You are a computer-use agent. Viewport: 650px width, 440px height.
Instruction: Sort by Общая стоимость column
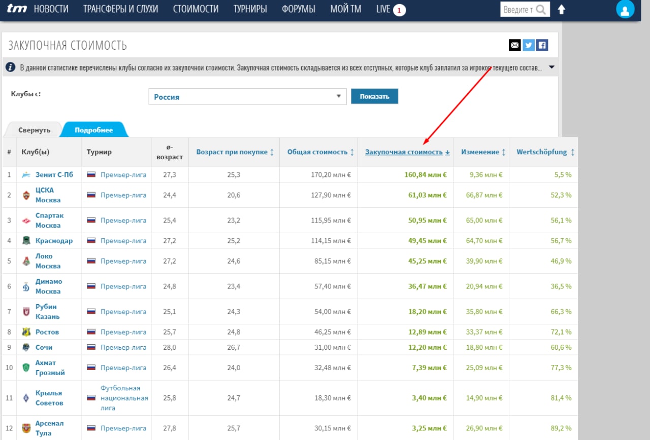320,152
